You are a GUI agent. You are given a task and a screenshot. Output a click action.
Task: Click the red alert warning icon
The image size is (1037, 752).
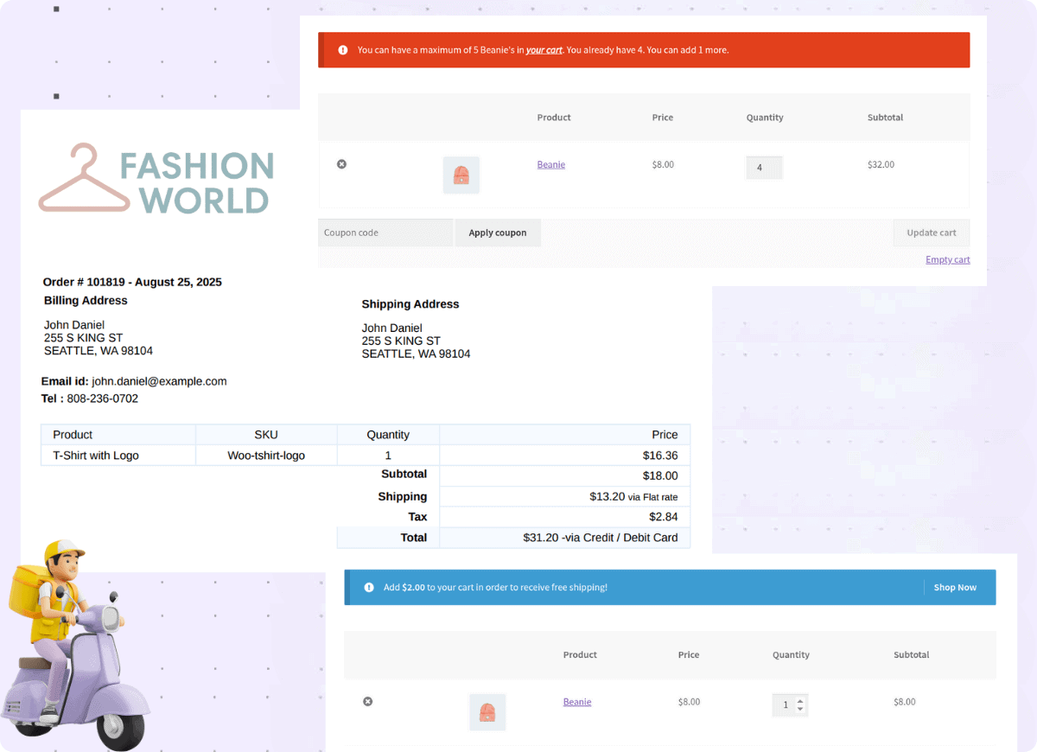coord(343,50)
